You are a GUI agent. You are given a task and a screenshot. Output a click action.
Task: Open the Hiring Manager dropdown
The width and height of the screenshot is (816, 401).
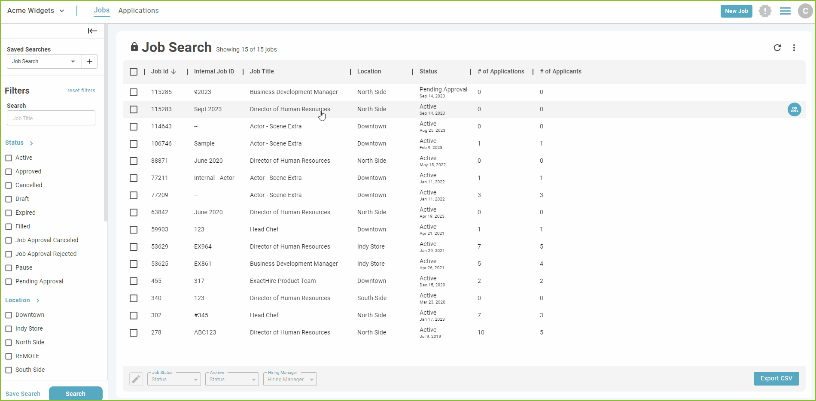coord(290,379)
